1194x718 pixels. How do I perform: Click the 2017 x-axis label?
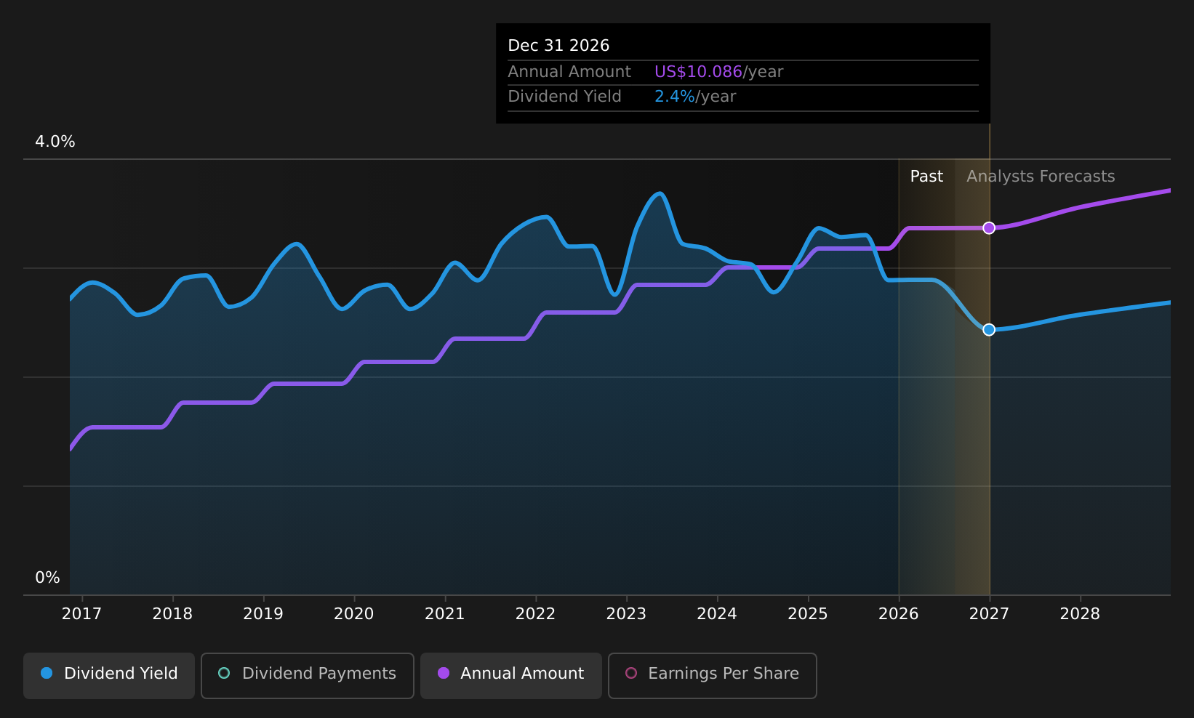point(81,614)
